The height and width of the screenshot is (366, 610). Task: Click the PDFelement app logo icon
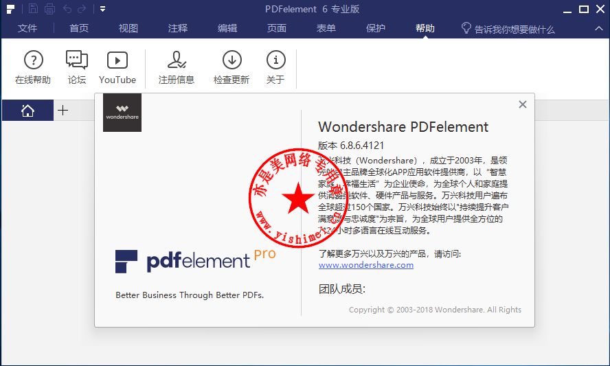(11, 9)
